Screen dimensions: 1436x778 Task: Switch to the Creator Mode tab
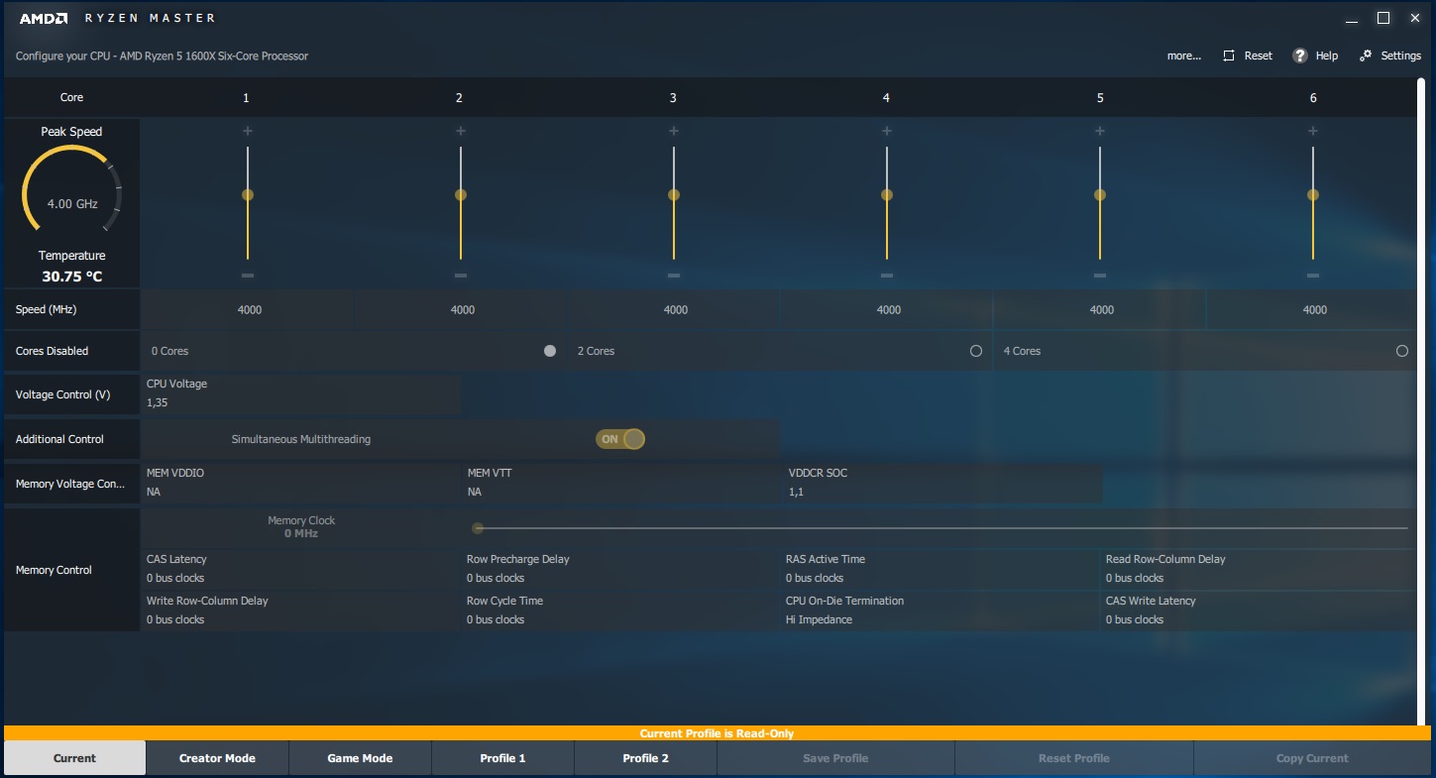point(217,758)
